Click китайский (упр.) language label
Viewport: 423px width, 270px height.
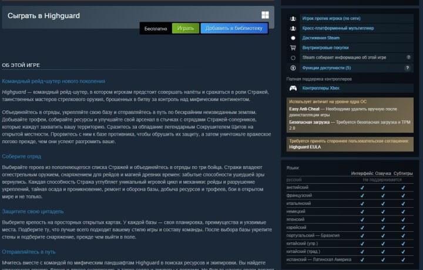pyautogui.click(x=302, y=244)
